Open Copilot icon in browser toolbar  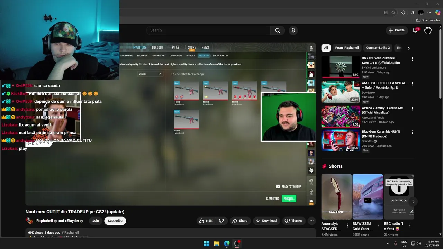(x=438, y=12)
